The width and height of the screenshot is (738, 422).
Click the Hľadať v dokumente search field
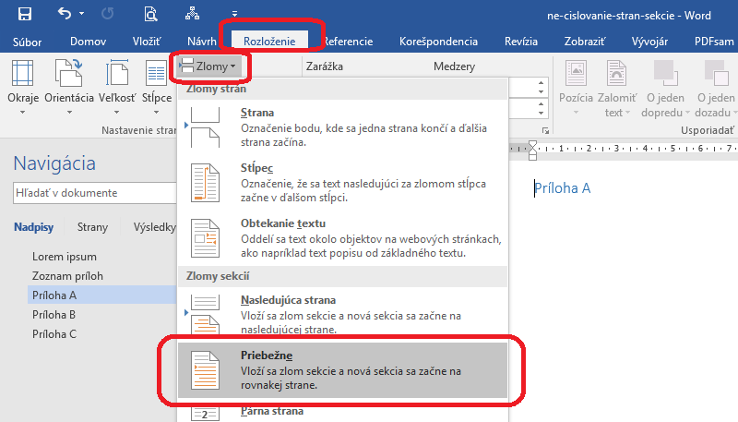pos(92,192)
